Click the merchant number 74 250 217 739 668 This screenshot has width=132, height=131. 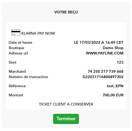tap(106, 71)
